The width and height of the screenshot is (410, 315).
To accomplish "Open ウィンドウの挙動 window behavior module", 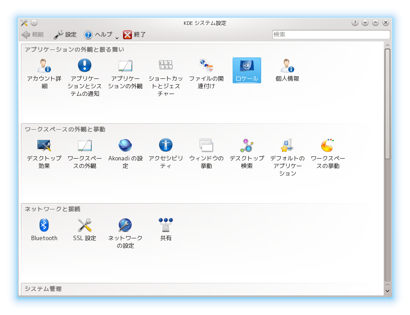I will [x=206, y=154].
